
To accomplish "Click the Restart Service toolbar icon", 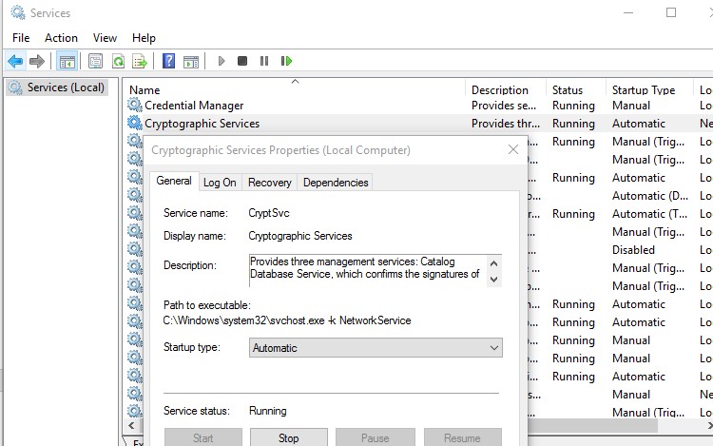I will 286,61.
